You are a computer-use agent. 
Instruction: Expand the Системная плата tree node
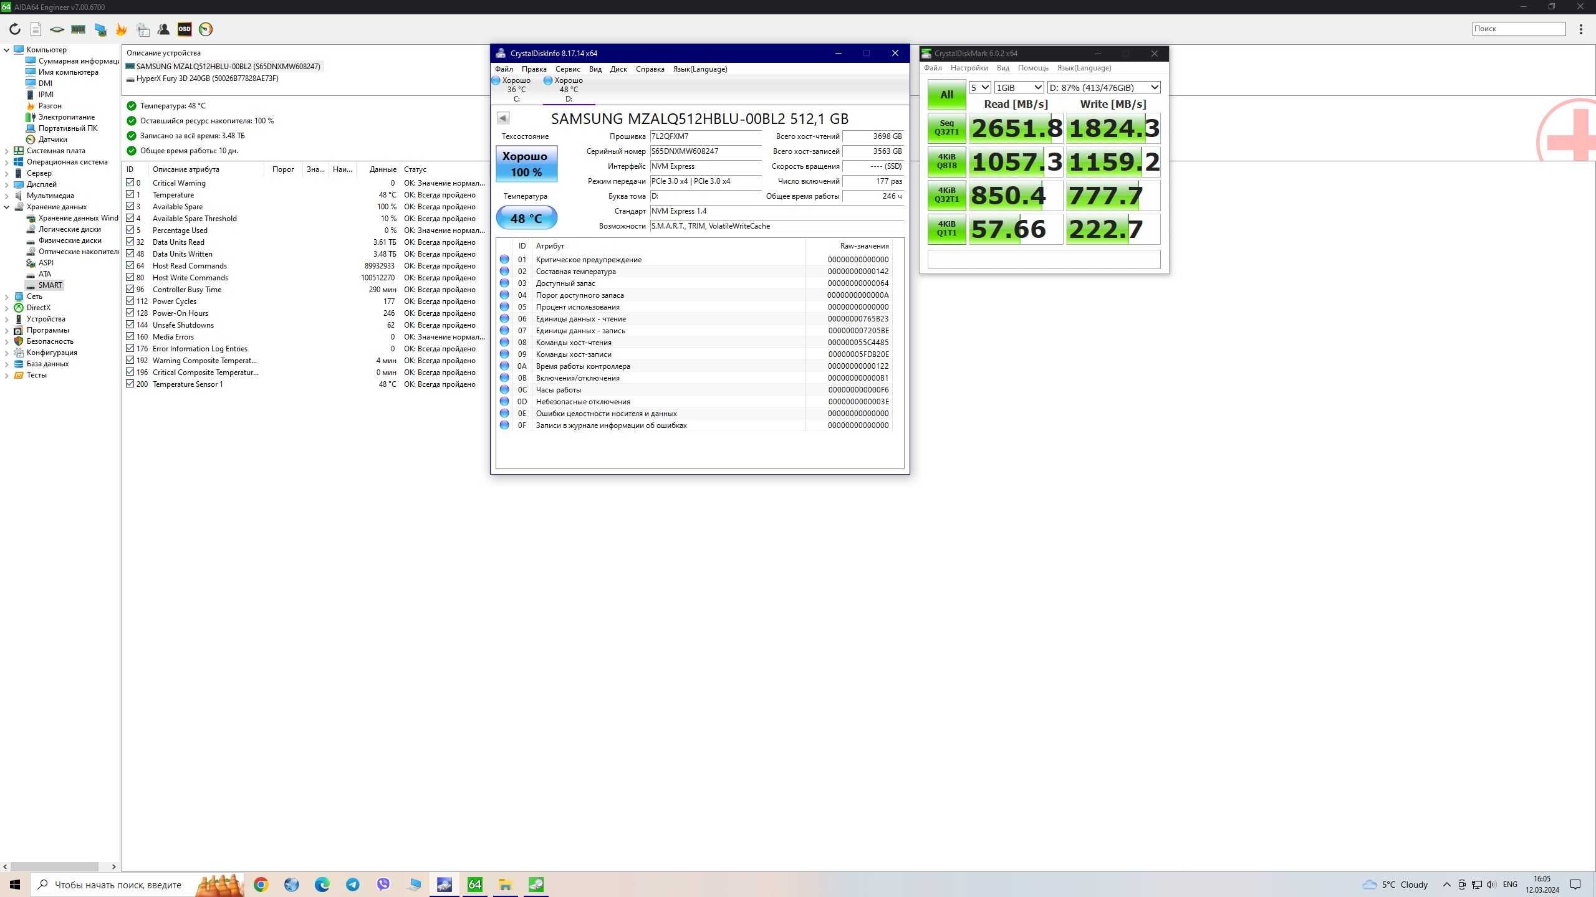(7, 151)
